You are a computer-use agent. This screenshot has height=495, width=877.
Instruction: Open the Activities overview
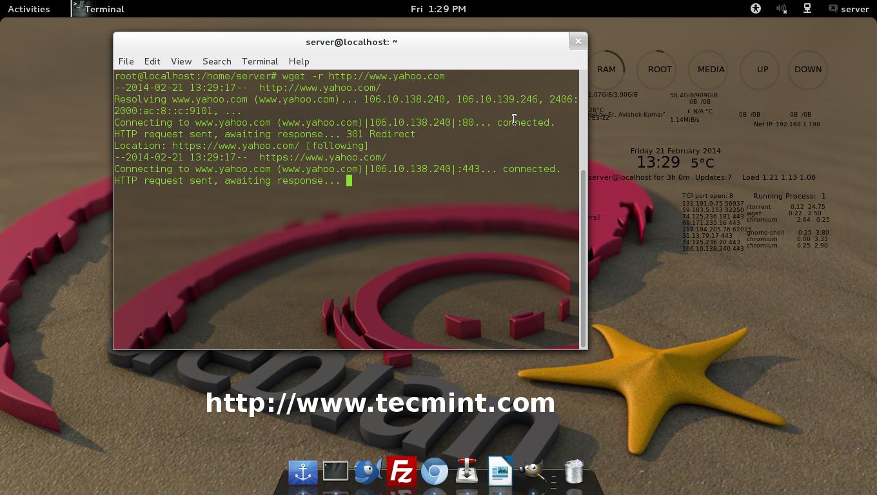tap(28, 8)
